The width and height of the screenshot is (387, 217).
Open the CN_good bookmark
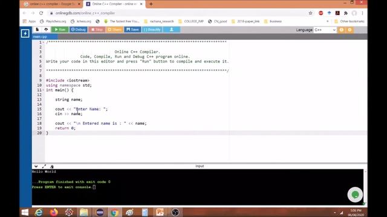point(218,22)
